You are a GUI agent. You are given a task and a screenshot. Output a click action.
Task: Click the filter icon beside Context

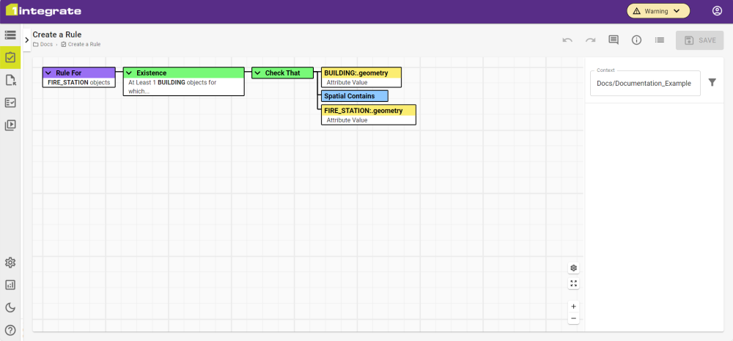pos(712,83)
